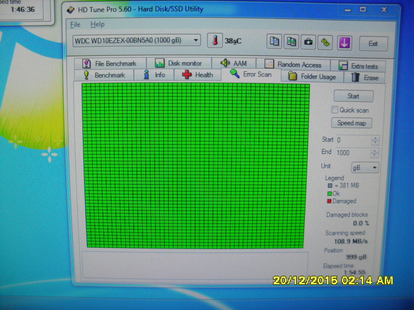Click the 0.0 % damaged blocks value
Image resolution: width=414 pixels, height=310 pixels.
361,223
